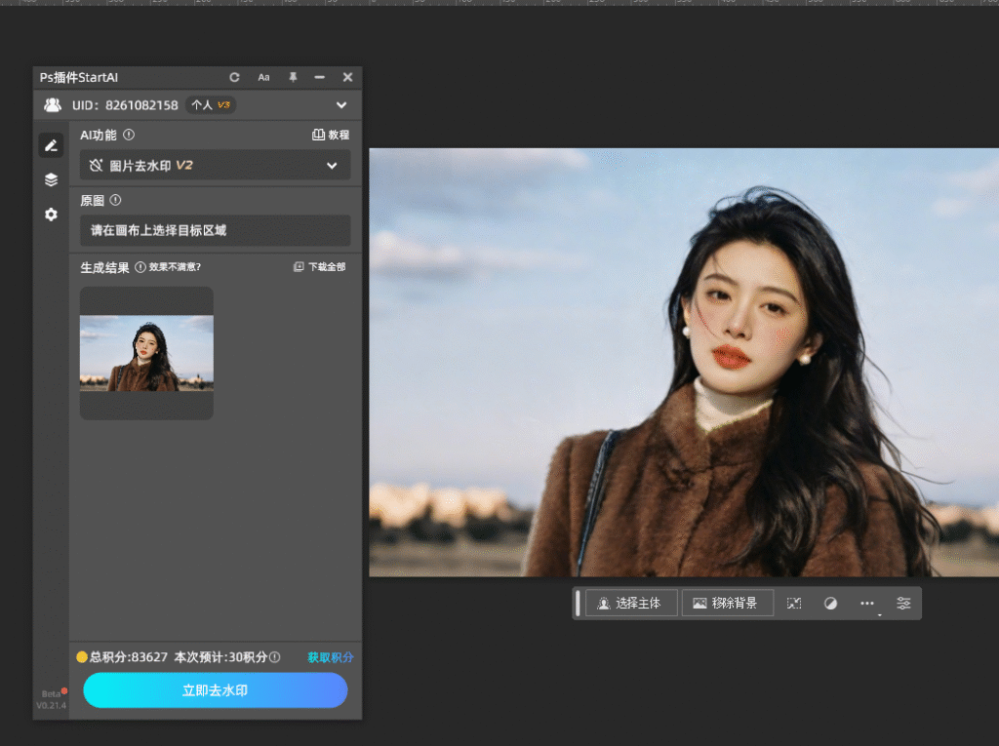This screenshot has width=999, height=746.
Task: Pin the StartAI plugin panel
Action: tap(292, 77)
